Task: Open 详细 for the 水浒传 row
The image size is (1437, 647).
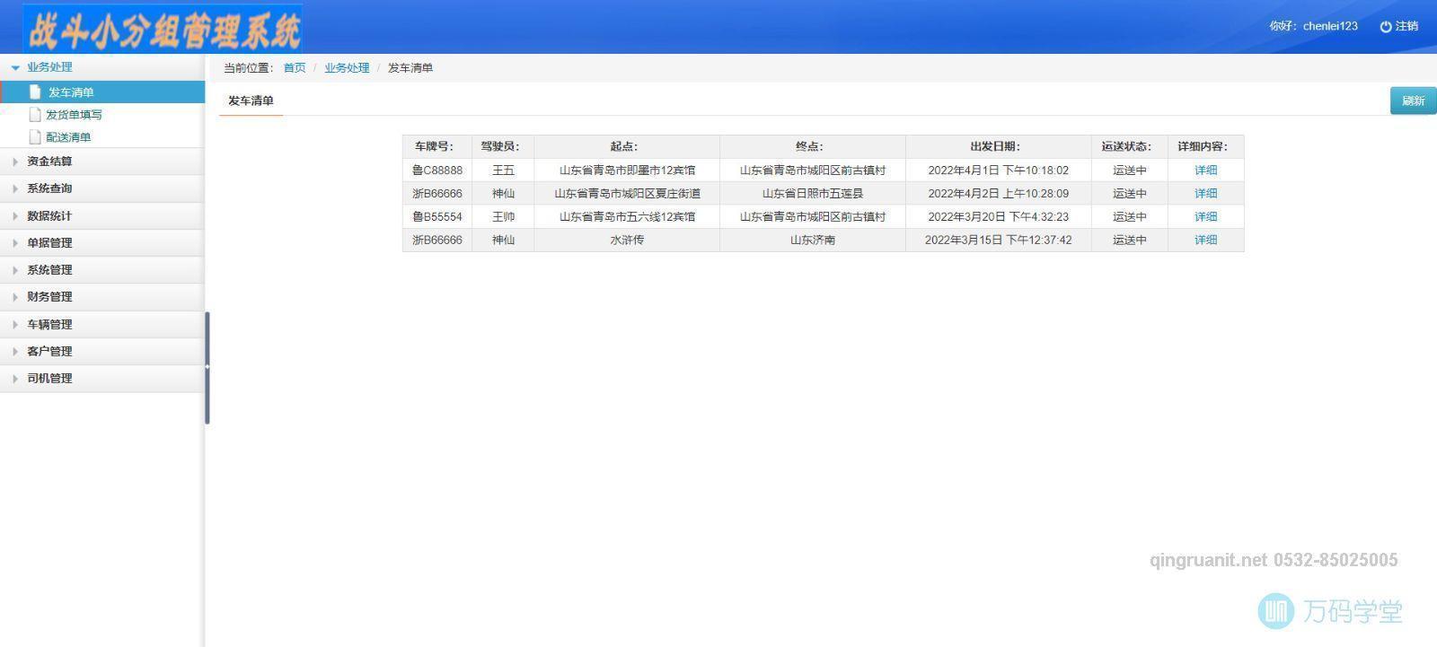Action: pos(1205,240)
